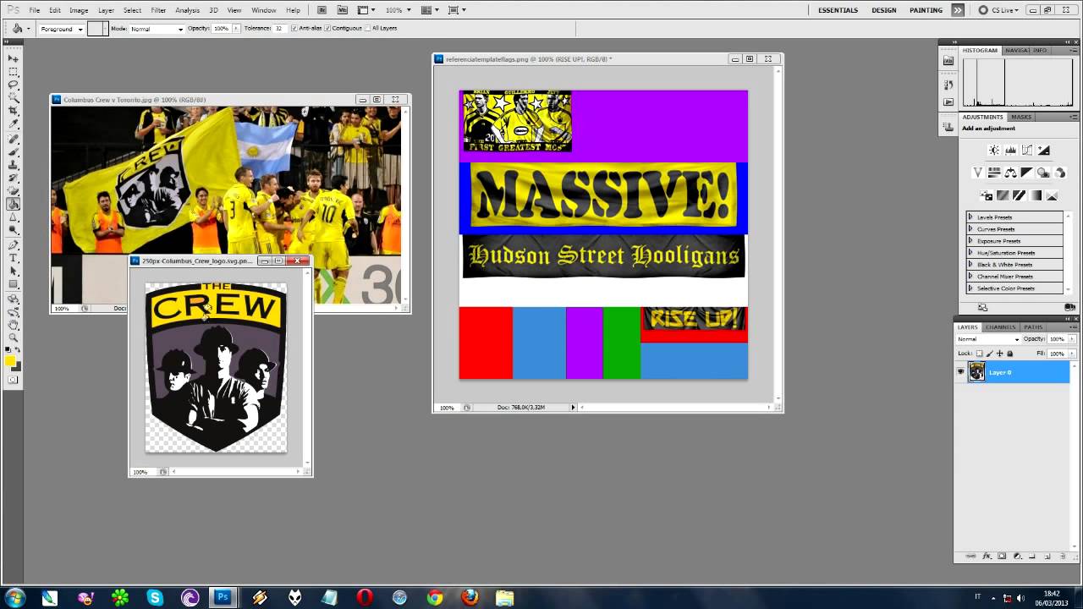Open the zoom level 100% dropdown
The height and width of the screenshot is (609, 1083).
(398, 10)
